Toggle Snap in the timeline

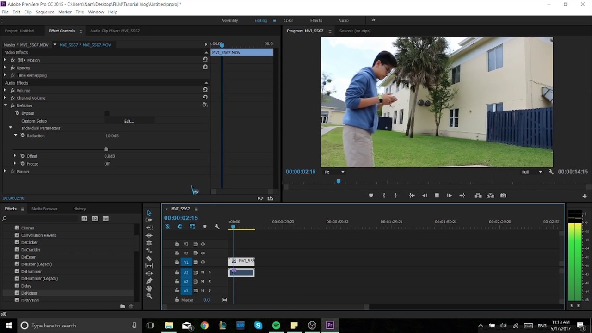[180, 227]
